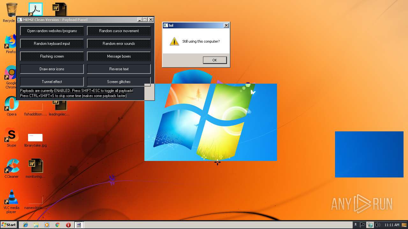This screenshot has width=408, height=229.
Task: Click the MEMZ window title bar icon
Action: tap(20, 20)
